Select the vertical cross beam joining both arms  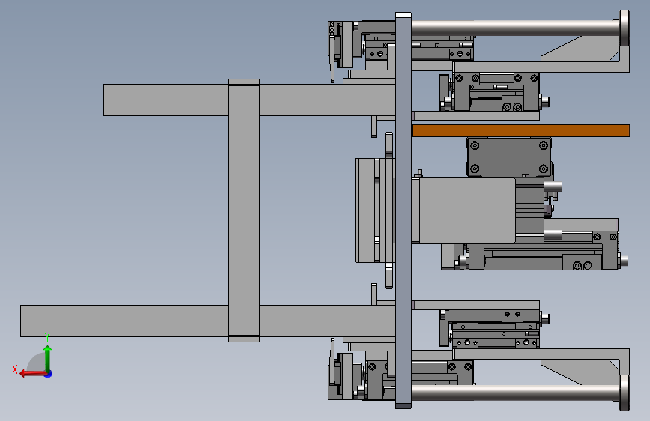click(244, 210)
